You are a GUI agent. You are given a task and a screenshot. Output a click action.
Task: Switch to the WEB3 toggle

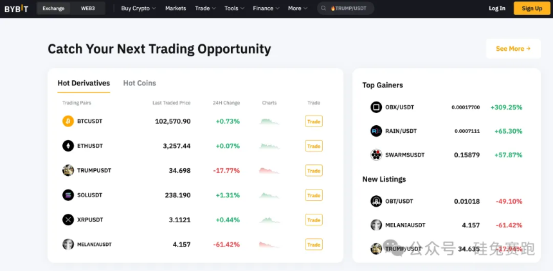click(88, 8)
